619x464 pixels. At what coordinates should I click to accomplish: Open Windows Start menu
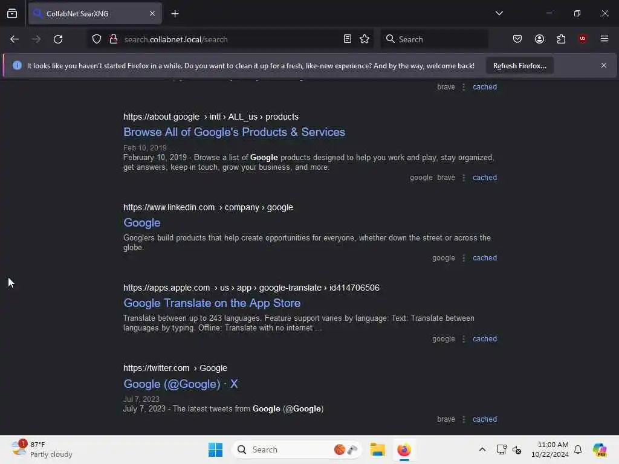[215, 449]
